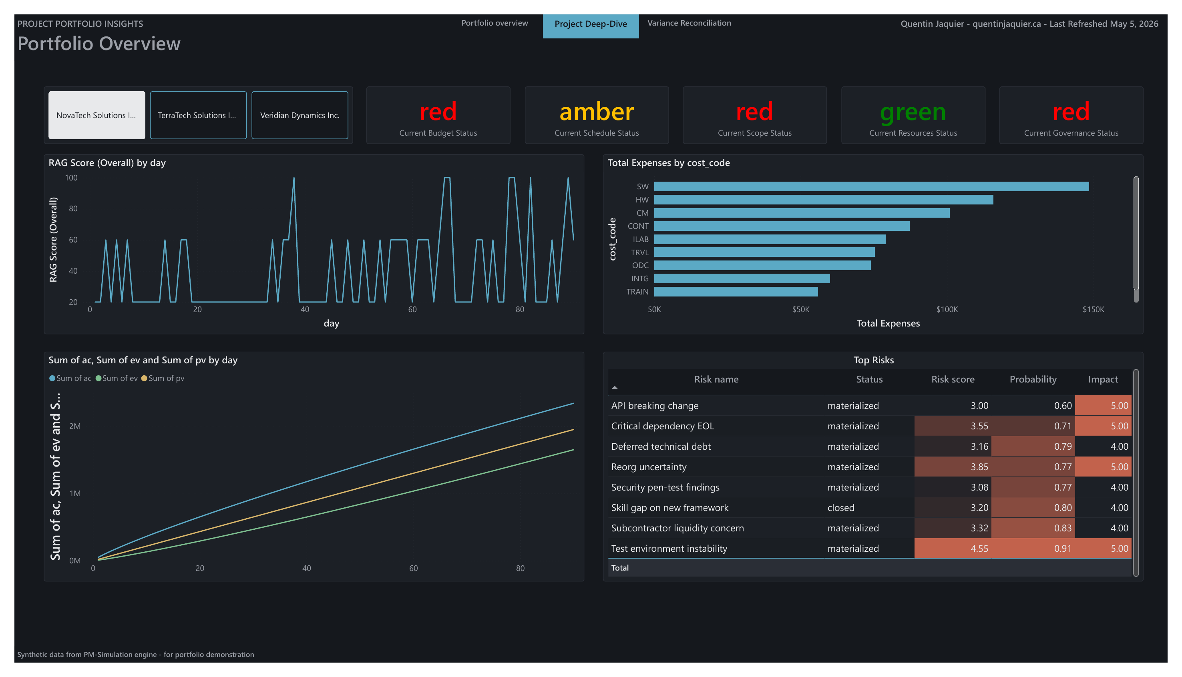Select NovaTech Solutions slicer button
The width and height of the screenshot is (1182, 677).
pyautogui.click(x=97, y=115)
